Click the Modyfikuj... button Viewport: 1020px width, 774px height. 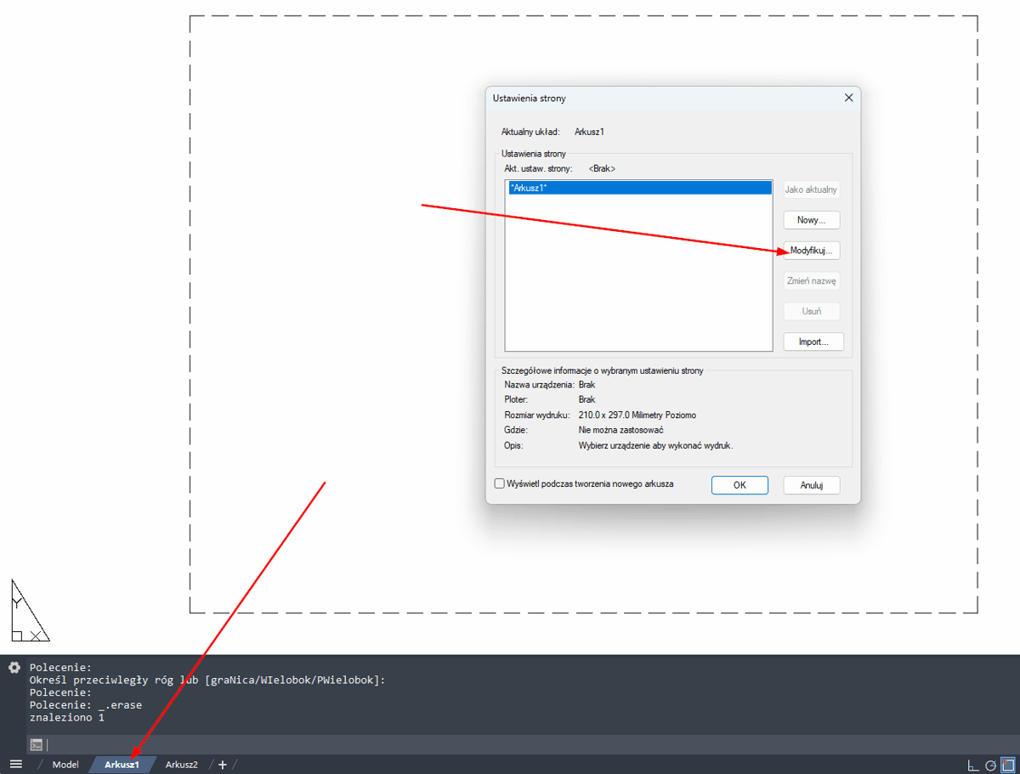812,251
